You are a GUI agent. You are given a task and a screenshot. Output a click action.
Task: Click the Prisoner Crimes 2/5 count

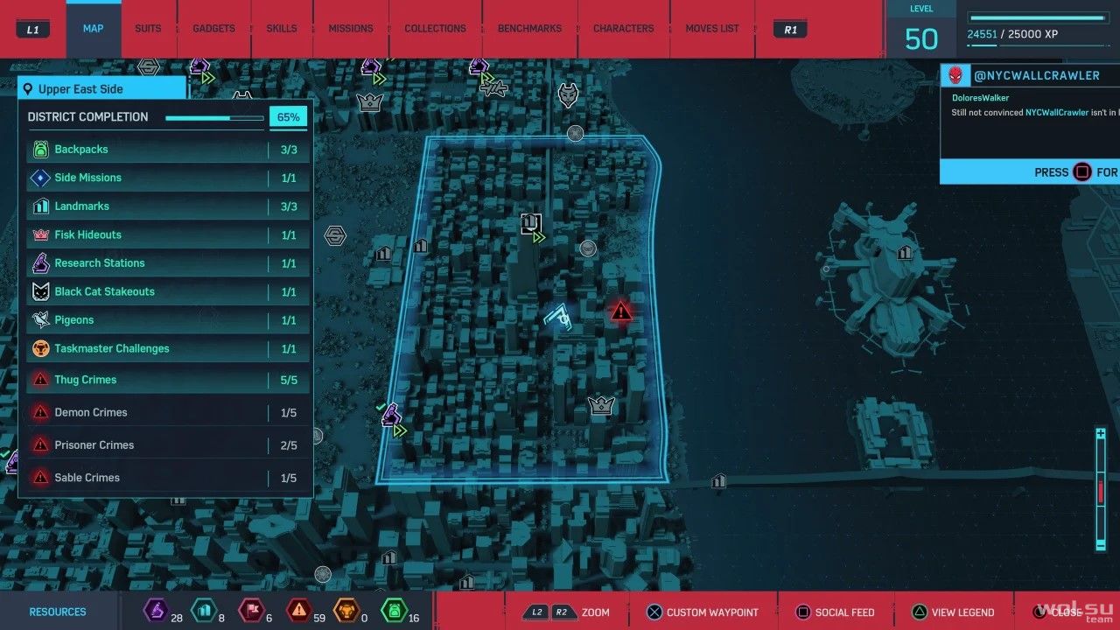click(x=289, y=444)
